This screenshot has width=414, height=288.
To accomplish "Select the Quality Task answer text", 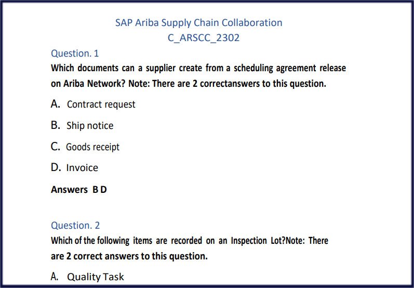I will (x=96, y=277).
